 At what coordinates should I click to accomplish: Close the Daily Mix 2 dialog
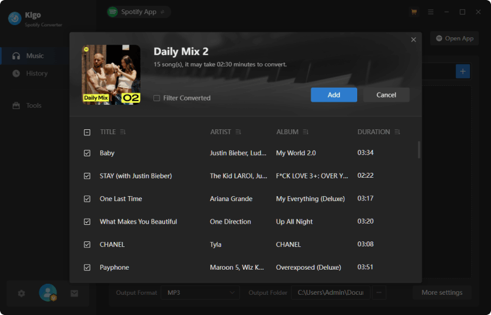pos(413,40)
